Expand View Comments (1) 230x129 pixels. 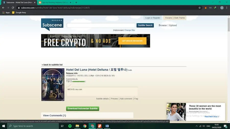click(x=54, y=115)
